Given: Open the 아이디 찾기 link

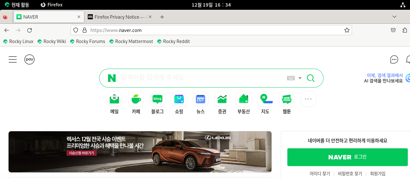Looking at the screenshot, I should pyautogui.click(x=320, y=174).
